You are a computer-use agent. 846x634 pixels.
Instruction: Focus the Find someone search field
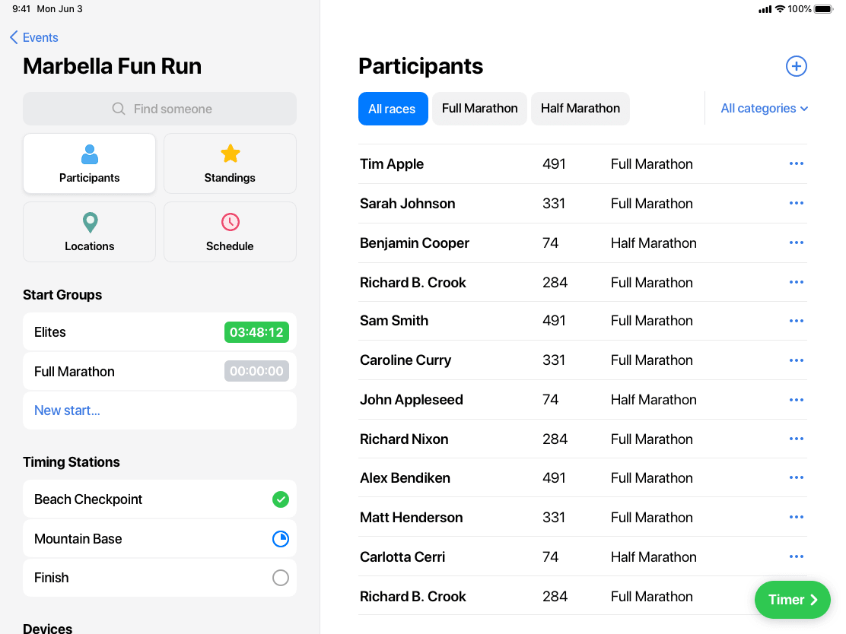coord(160,109)
